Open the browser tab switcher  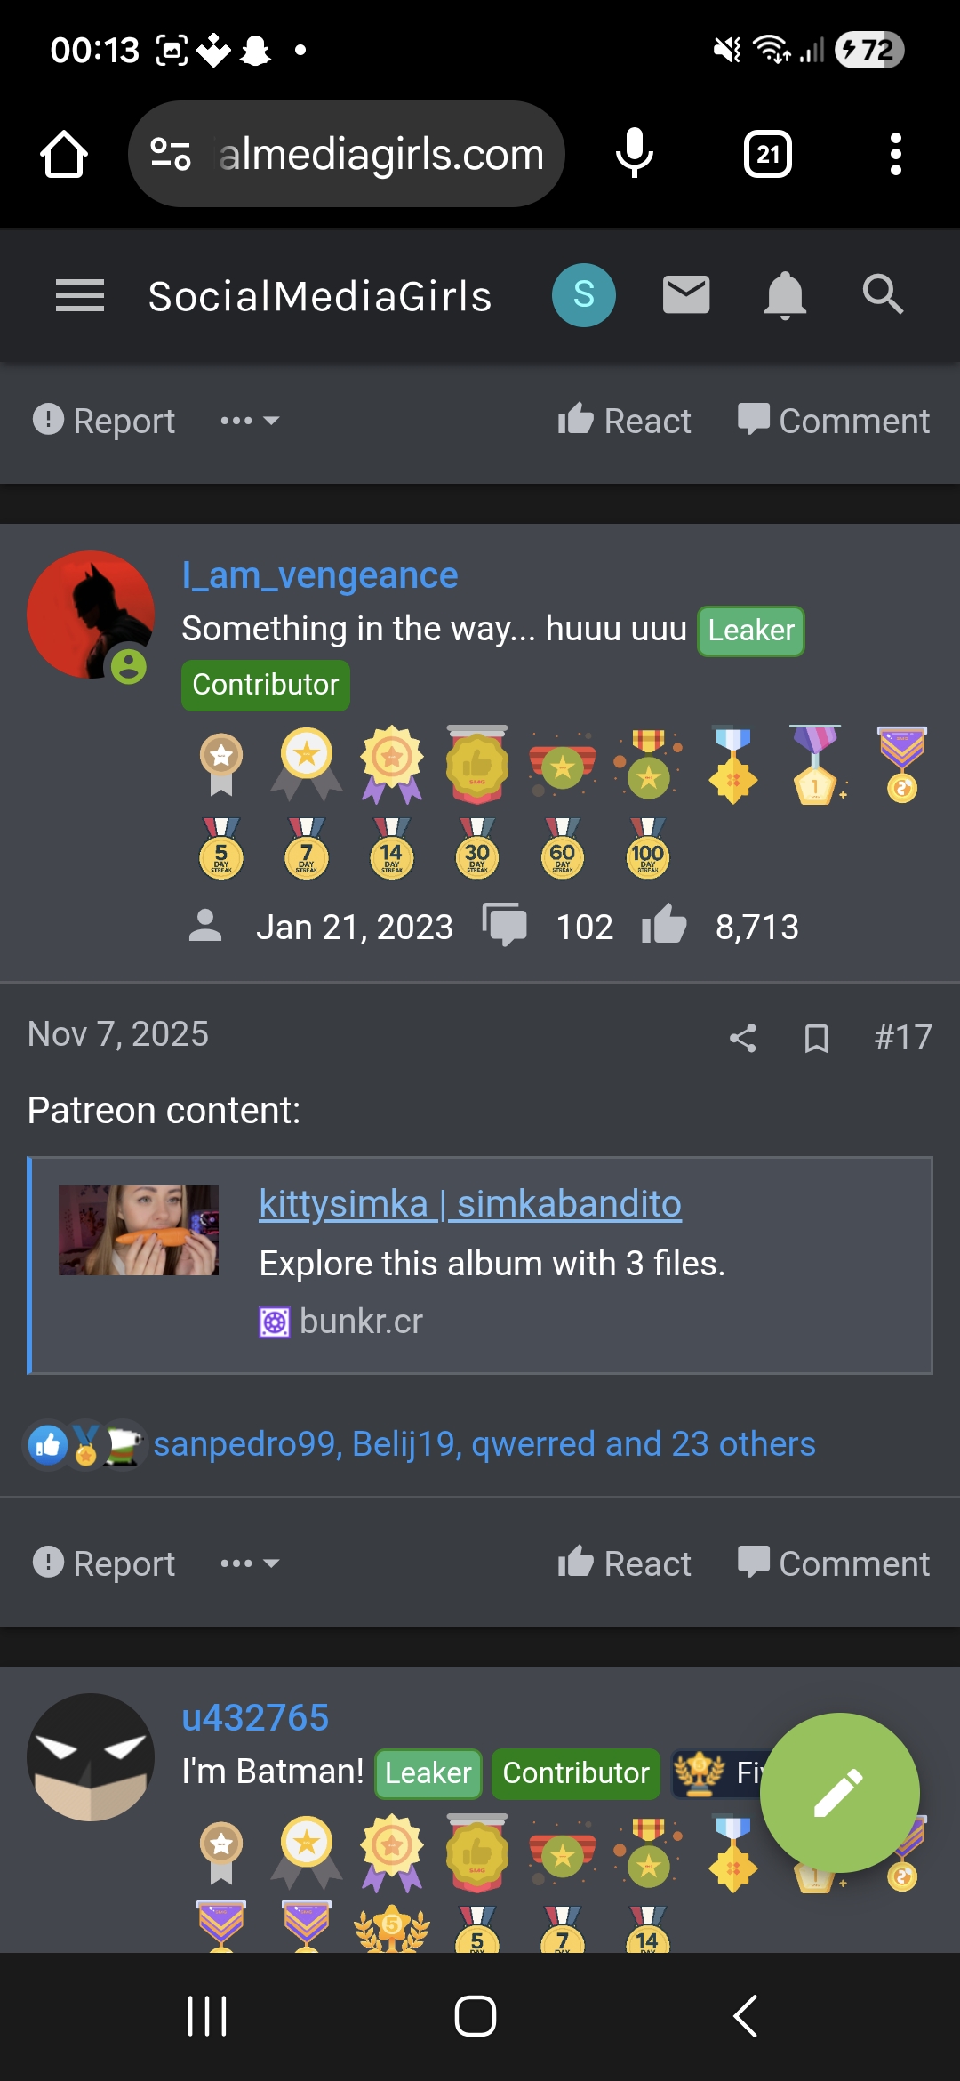[x=768, y=155]
